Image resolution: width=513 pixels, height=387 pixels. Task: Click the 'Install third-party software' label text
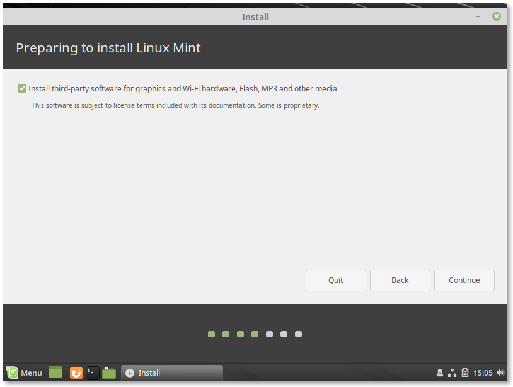pyautogui.click(x=183, y=89)
